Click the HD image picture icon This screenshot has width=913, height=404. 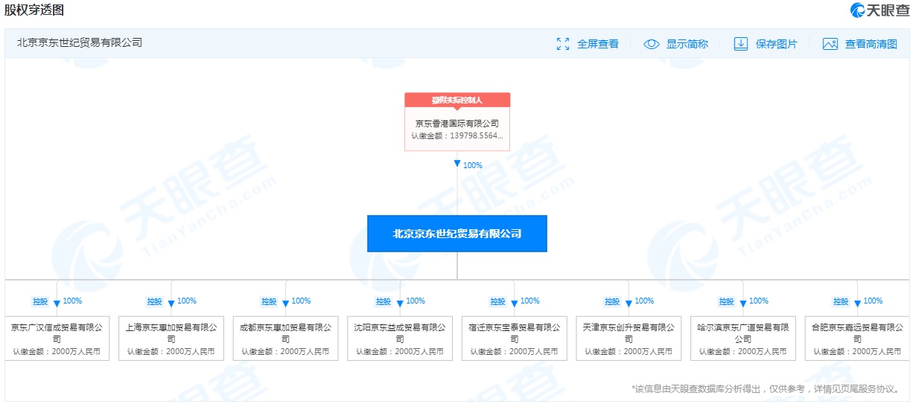(x=830, y=44)
